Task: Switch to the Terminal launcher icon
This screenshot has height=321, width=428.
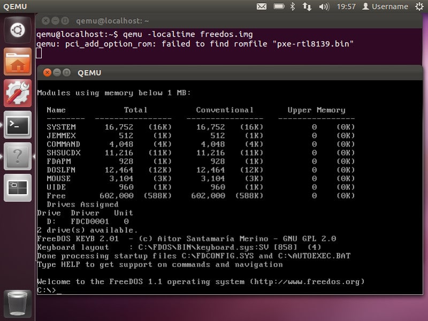Action: click(17, 125)
